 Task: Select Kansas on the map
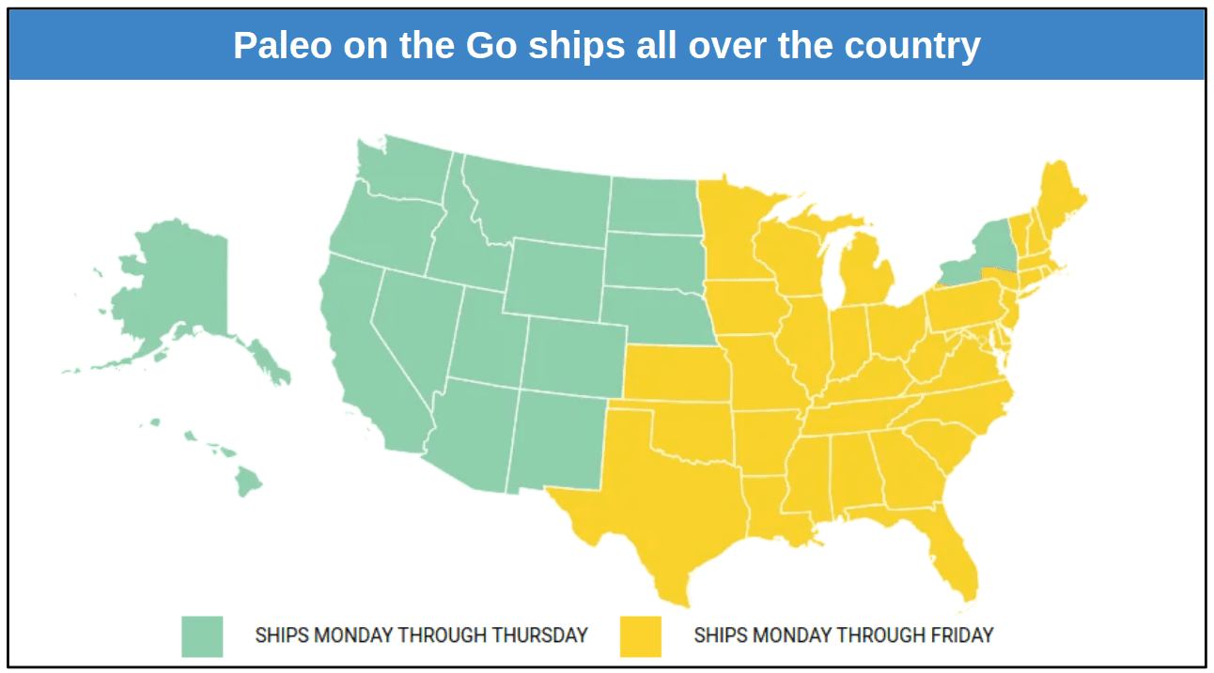click(x=677, y=375)
